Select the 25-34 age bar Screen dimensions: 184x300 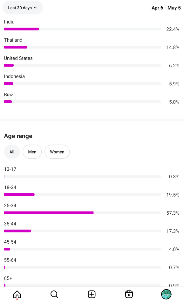[82, 213]
